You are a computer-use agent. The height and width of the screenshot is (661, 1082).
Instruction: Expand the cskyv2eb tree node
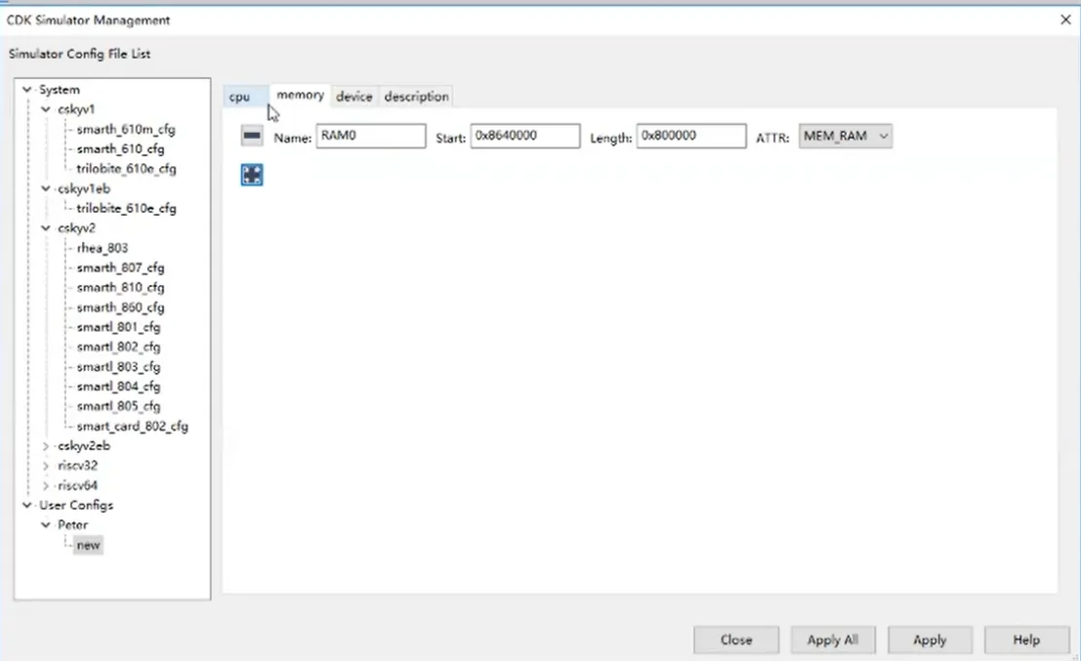pyautogui.click(x=46, y=446)
